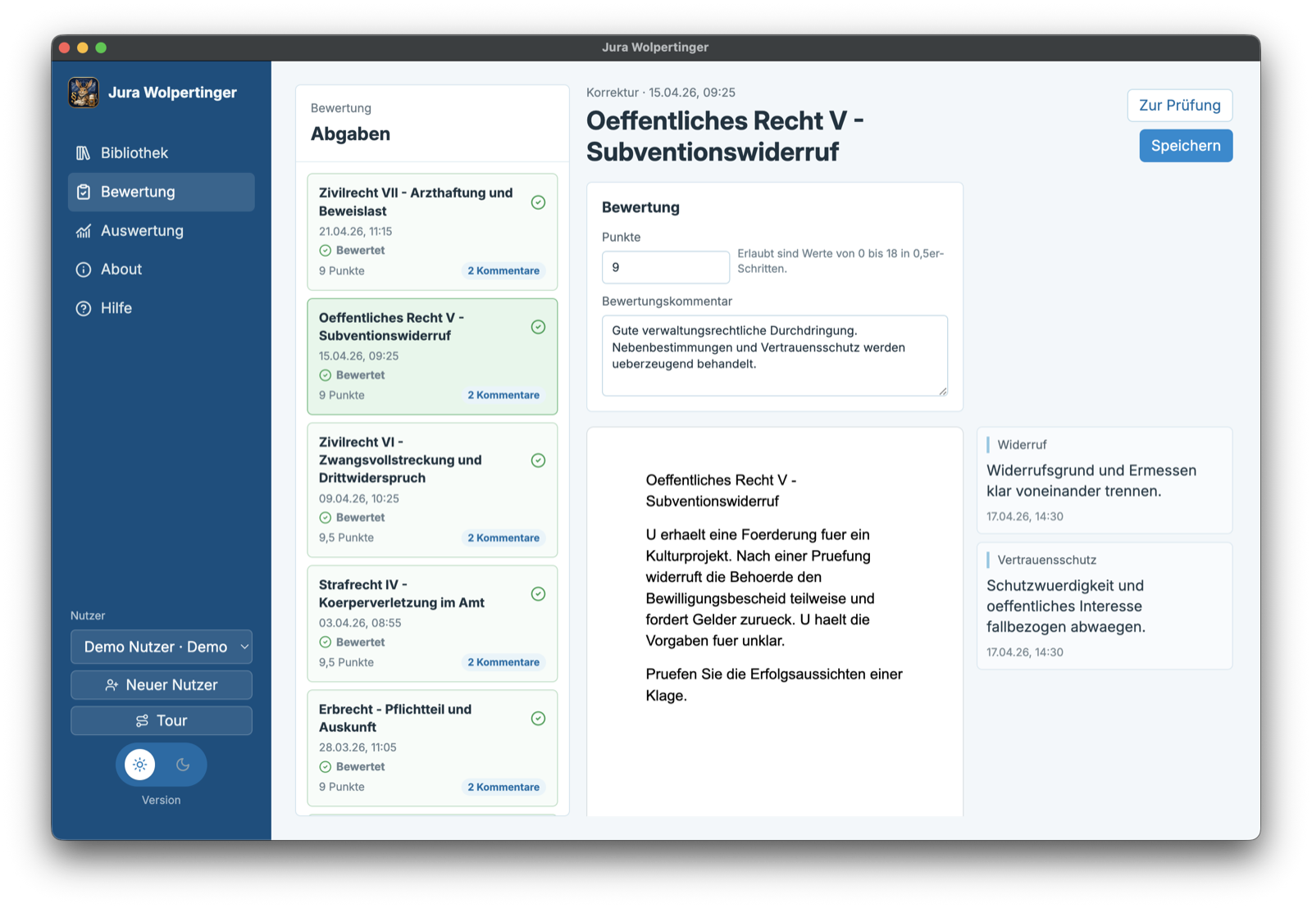Open the Bibliothek section
The width and height of the screenshot is (1312, 908).
pos(162,153)
